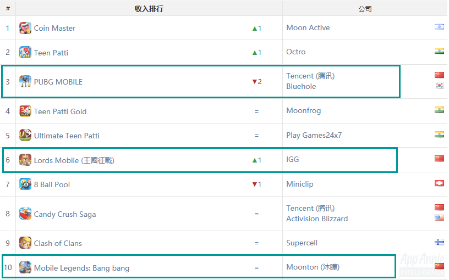Click the Play Games24x7 company name
449x280 pixels.
click(314, 135)
